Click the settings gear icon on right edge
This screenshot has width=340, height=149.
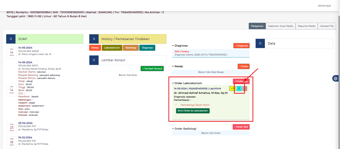tap(336, 78)
